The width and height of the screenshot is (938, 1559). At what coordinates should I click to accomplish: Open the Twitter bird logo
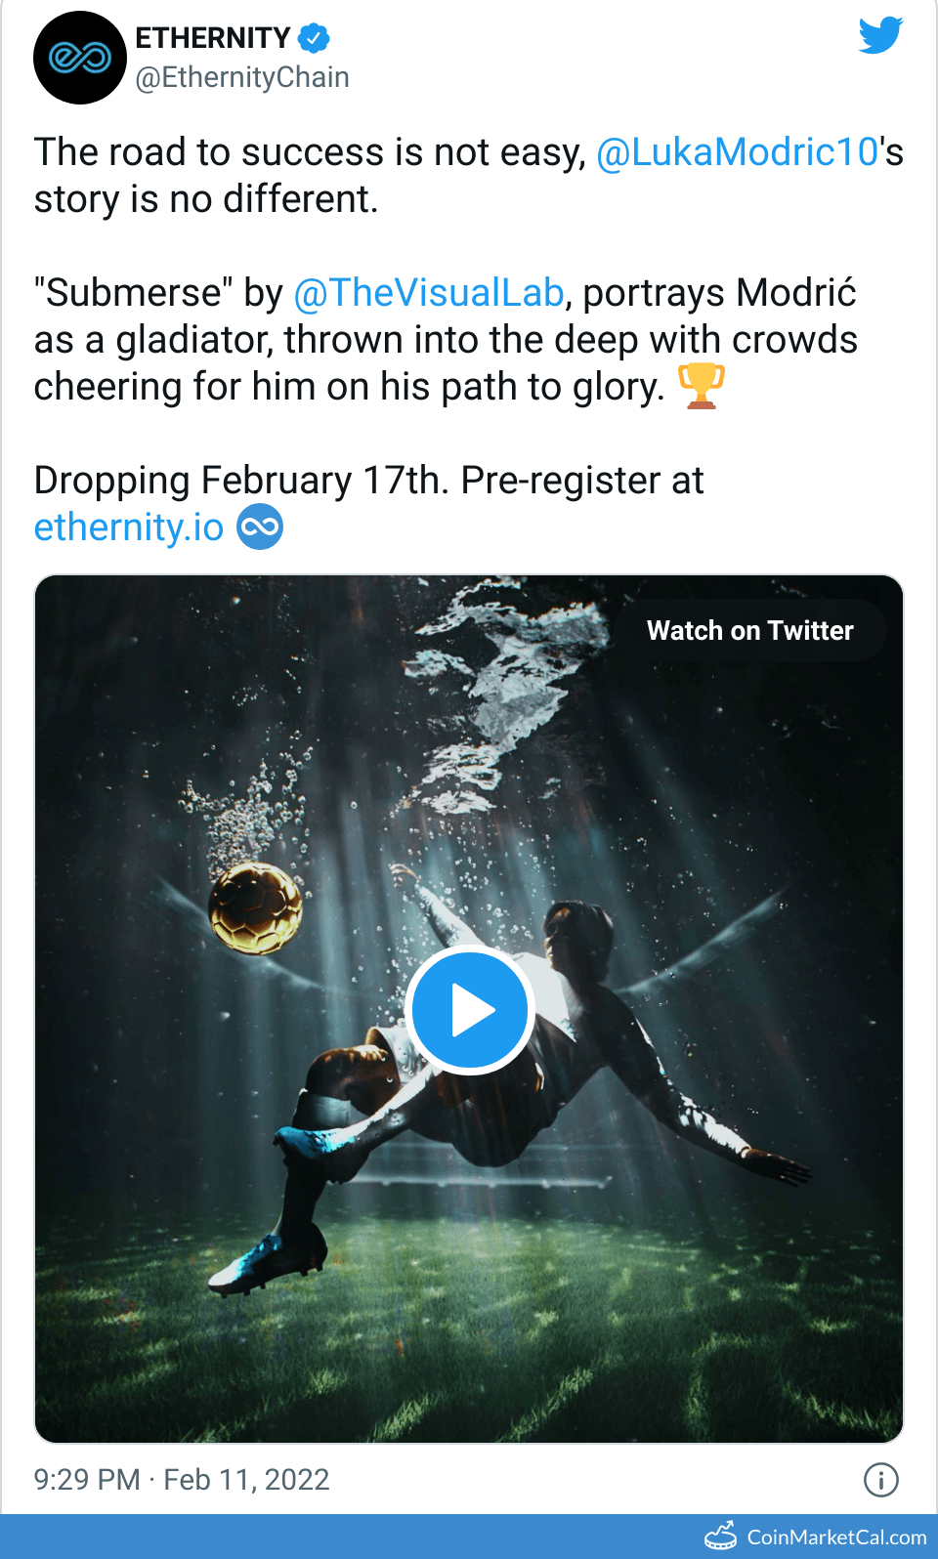tap(880, 36)
